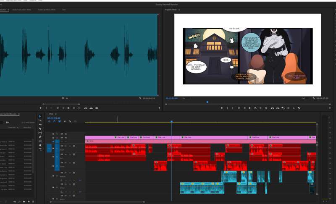Mark Out in the Source monitor
The image size is (336, 204).
51,108
